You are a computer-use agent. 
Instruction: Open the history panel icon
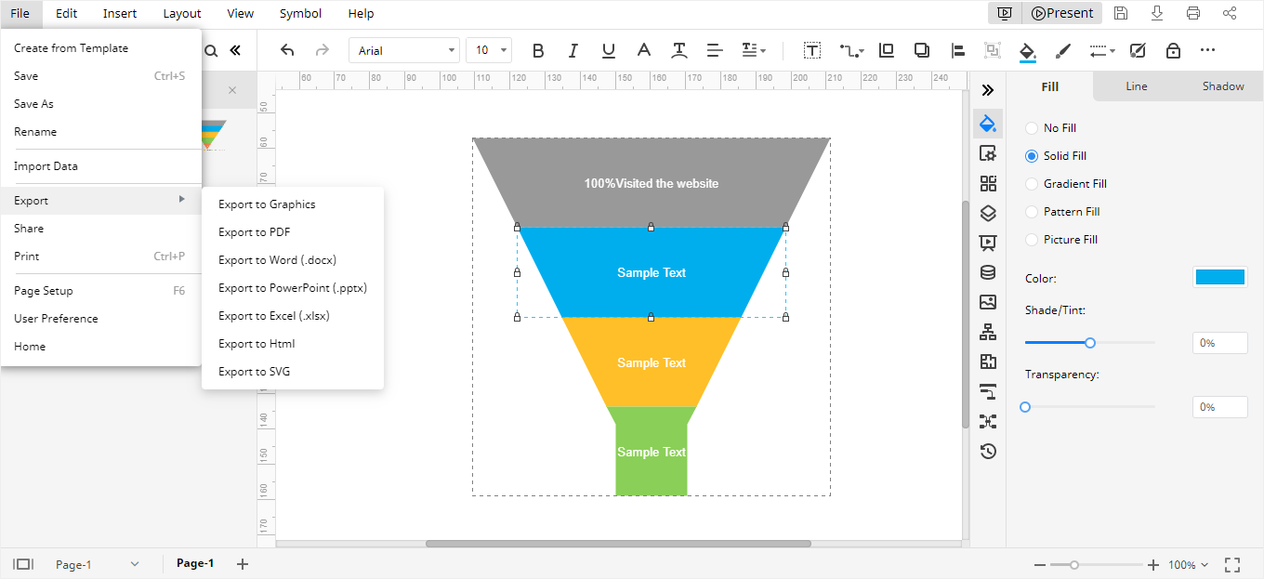[x=988, y=451]
